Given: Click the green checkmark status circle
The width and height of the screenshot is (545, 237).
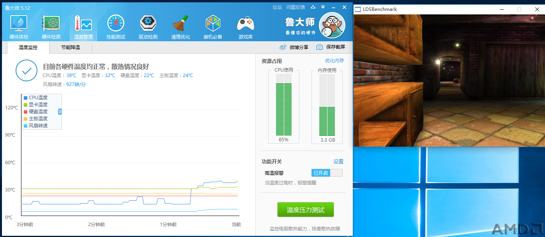Looking at the screenshot, I should (27, 71).
